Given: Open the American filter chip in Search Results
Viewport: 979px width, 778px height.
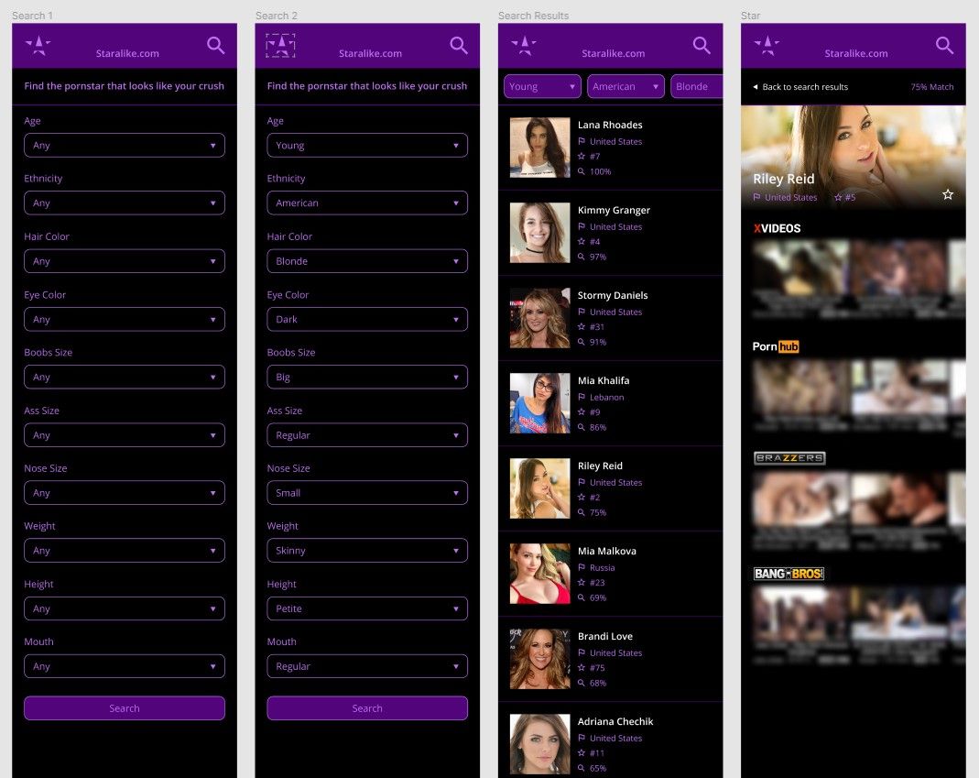Looking at the screenshot, I should pyautogui.click(x=625, y=86).
